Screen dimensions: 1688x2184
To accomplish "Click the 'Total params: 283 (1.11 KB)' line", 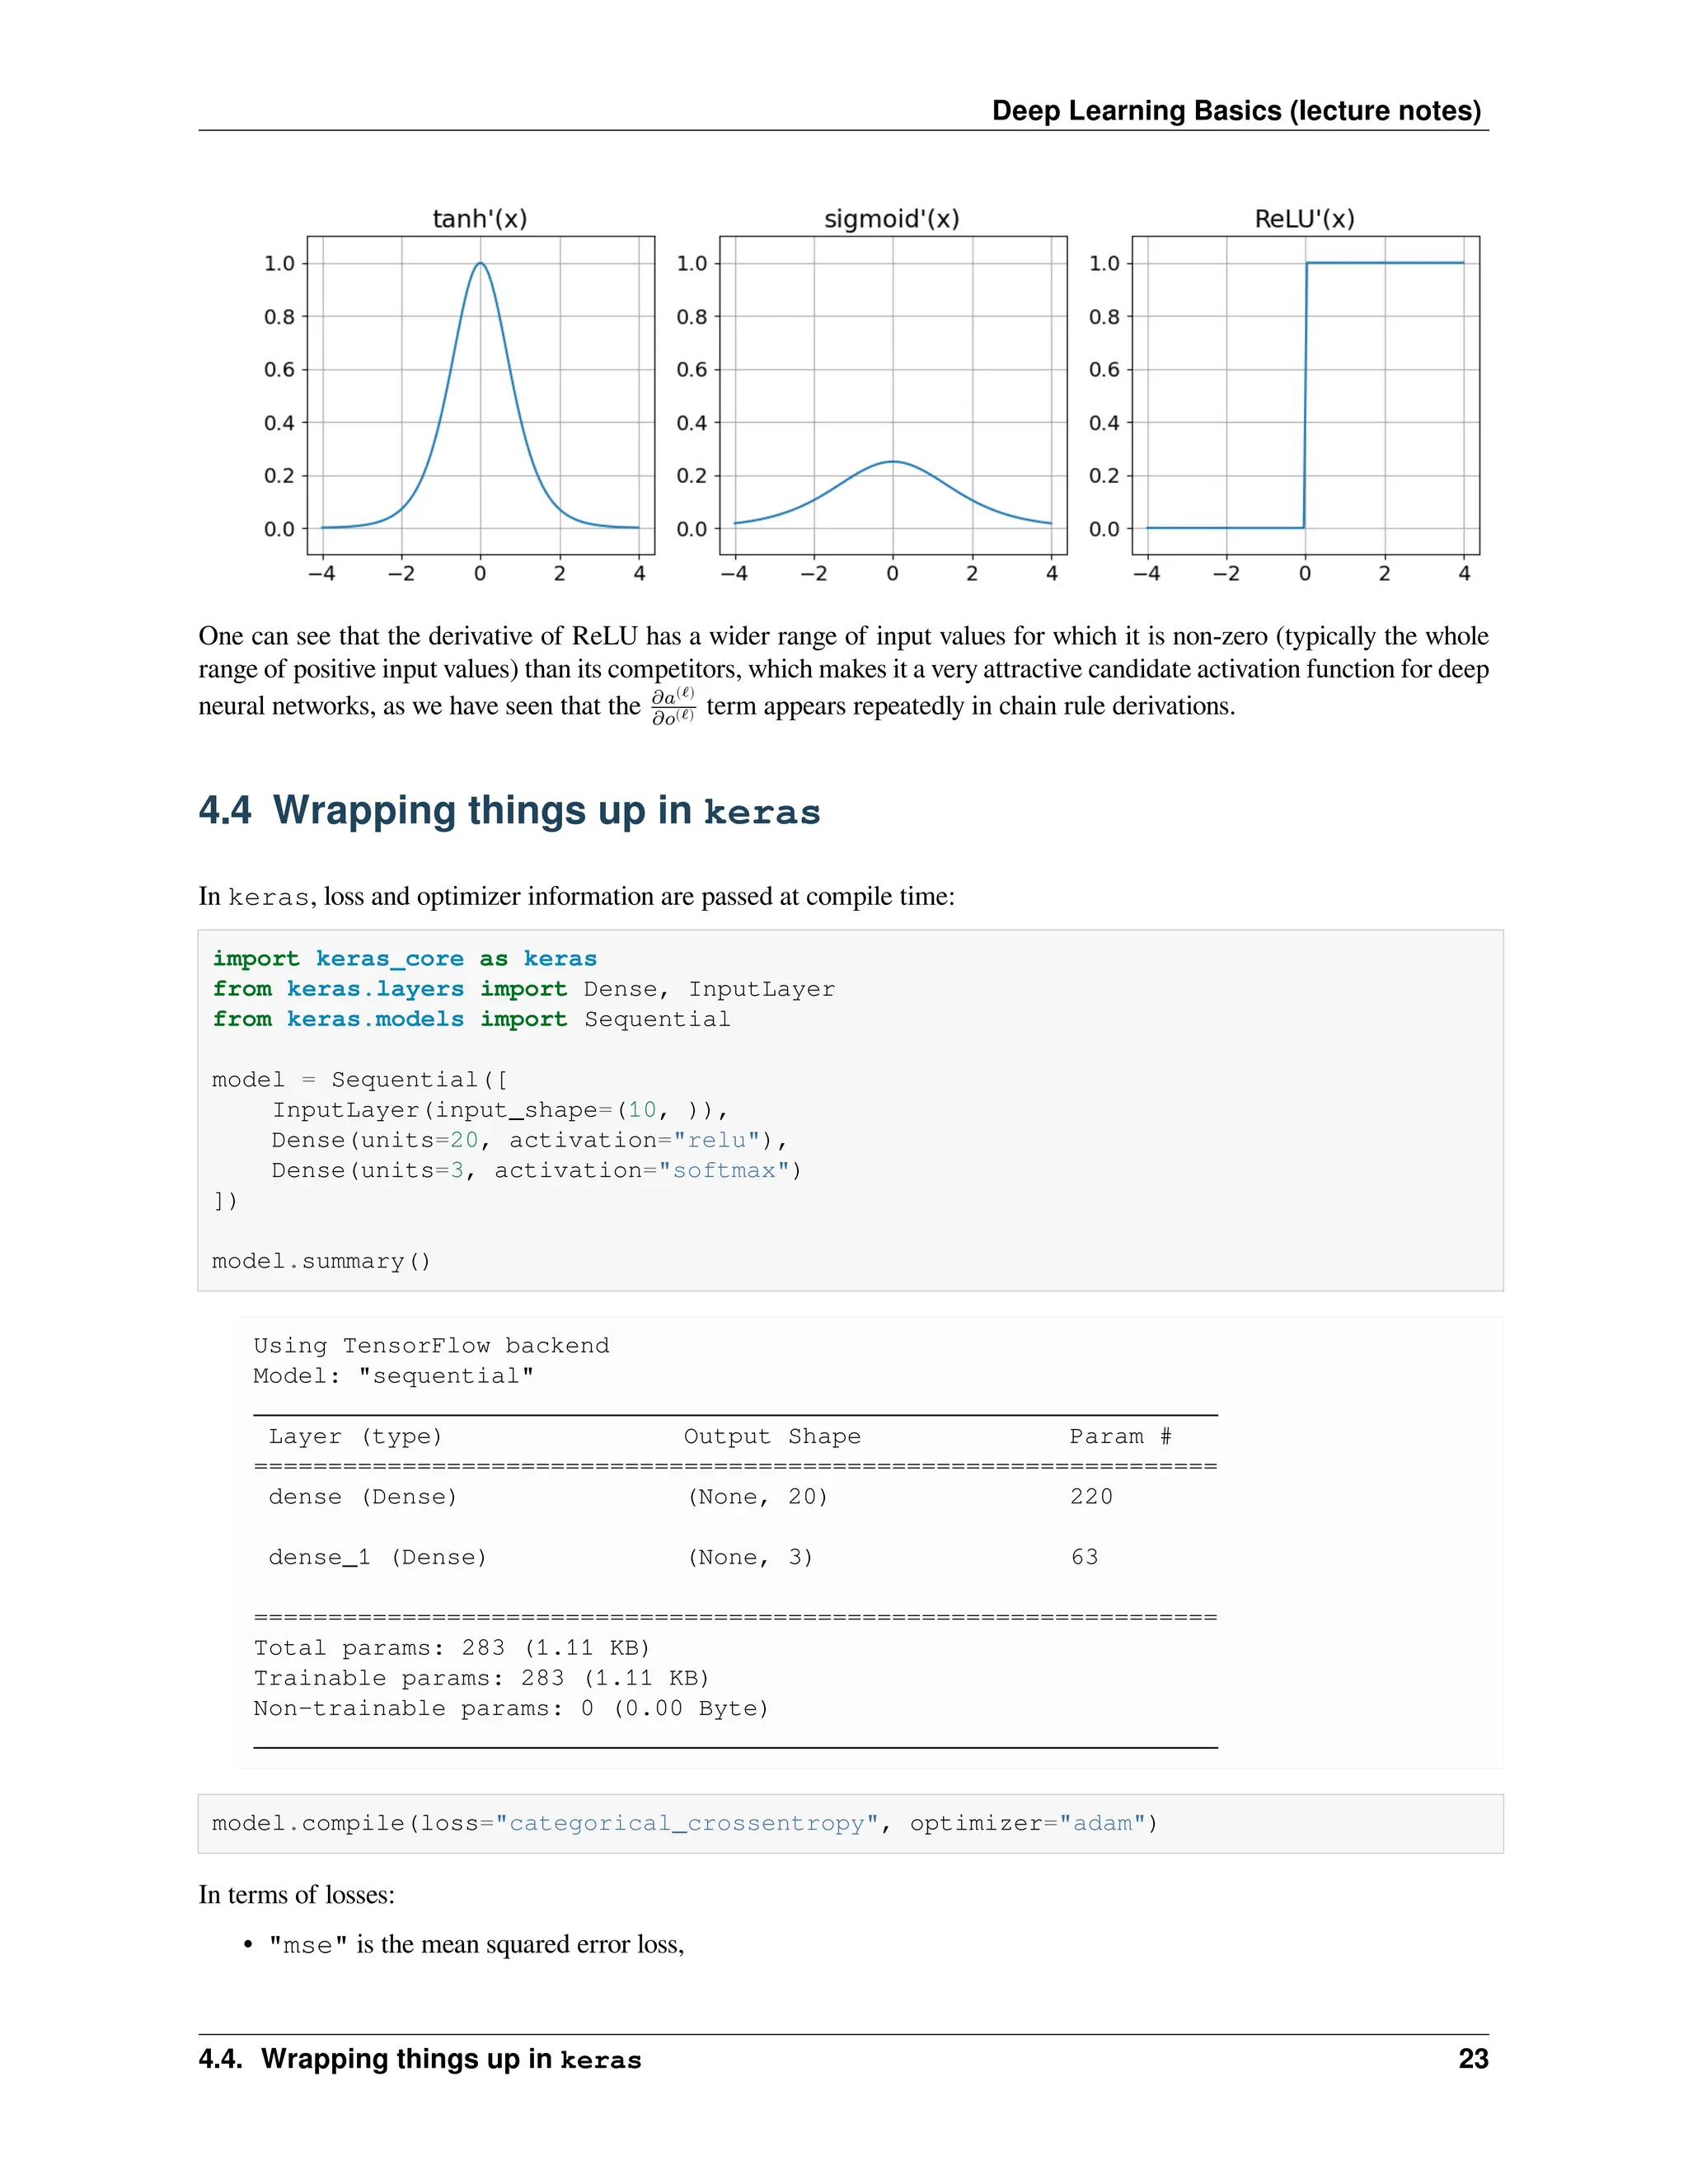I will 452,1648.
